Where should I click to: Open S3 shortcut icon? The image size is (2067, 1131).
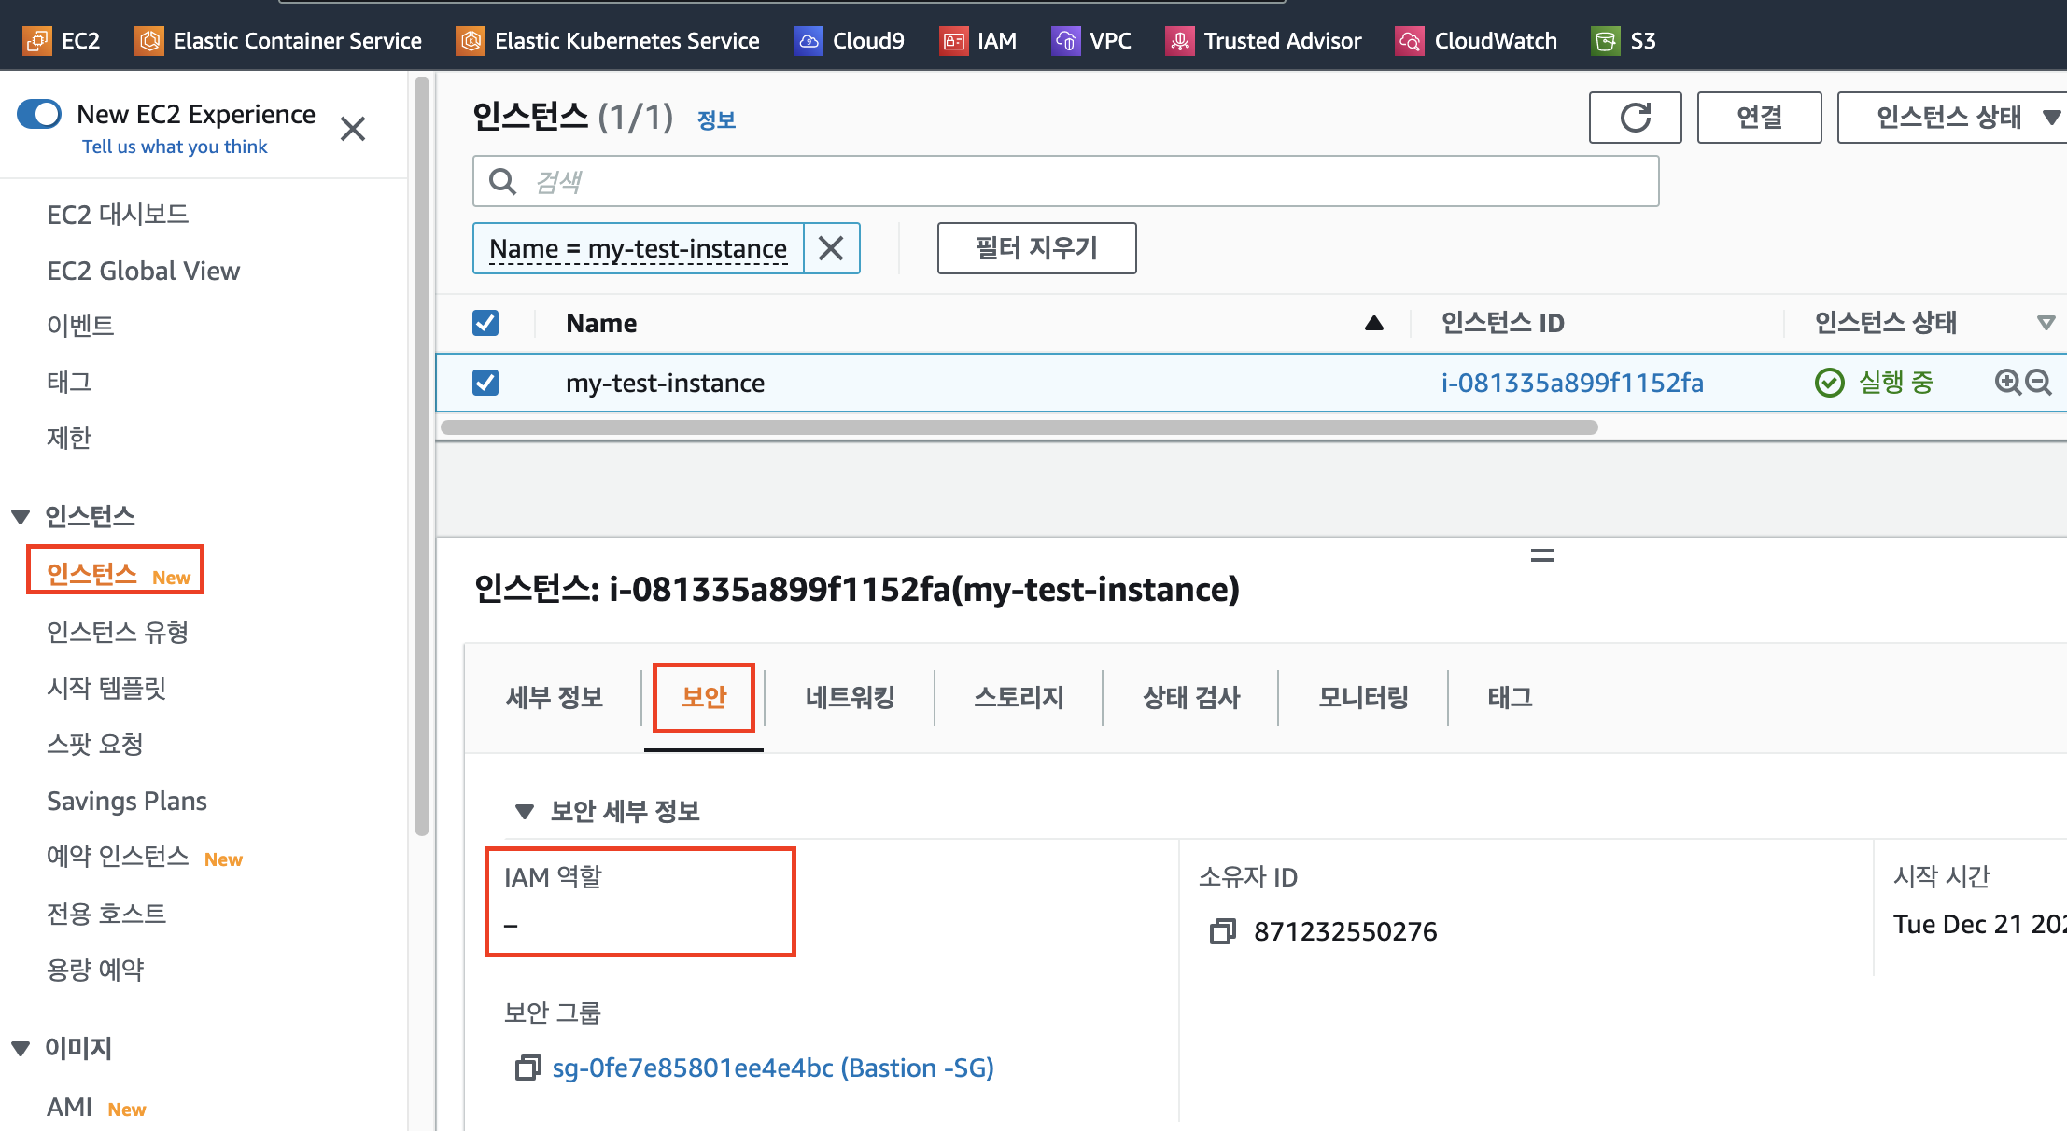pos(1605,41)
